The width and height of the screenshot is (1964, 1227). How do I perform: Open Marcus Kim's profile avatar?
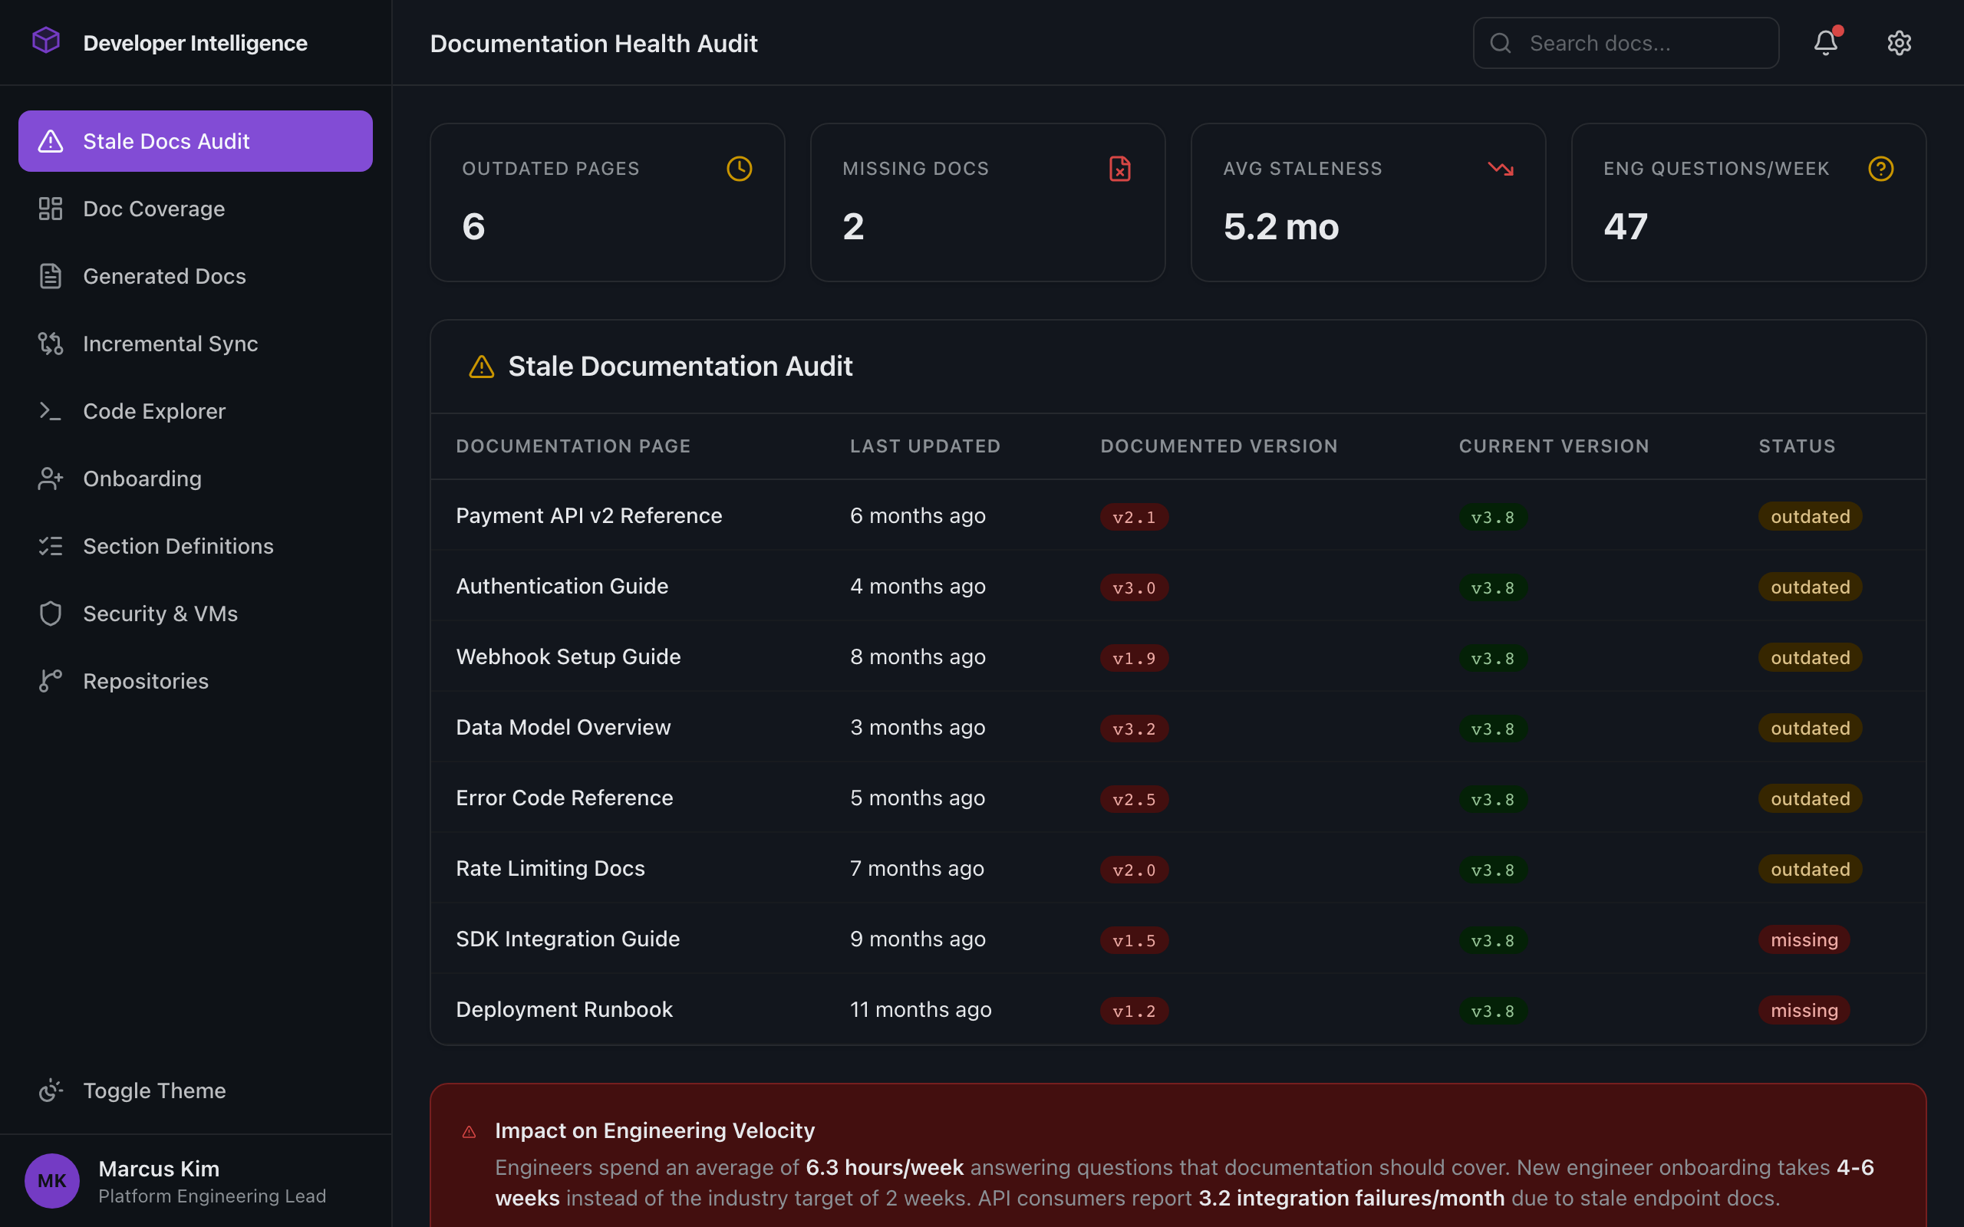tap(51, 1181)
